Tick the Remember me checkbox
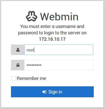This screenshot has height=109, width=105. [14, 78]
